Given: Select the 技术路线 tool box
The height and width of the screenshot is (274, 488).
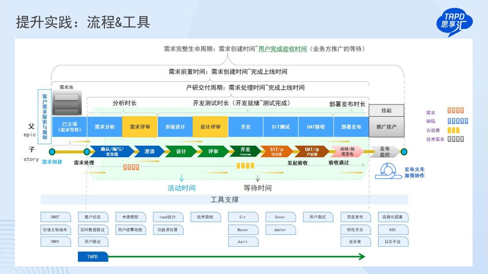Looking at the screenshot, I should point(206,217).
